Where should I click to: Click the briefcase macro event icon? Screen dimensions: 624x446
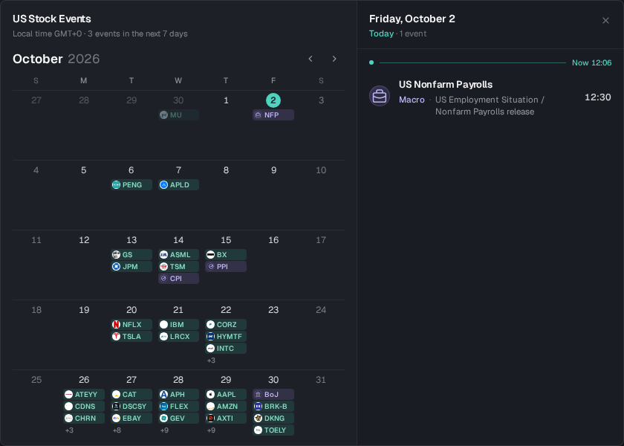[x=380, y=96]
